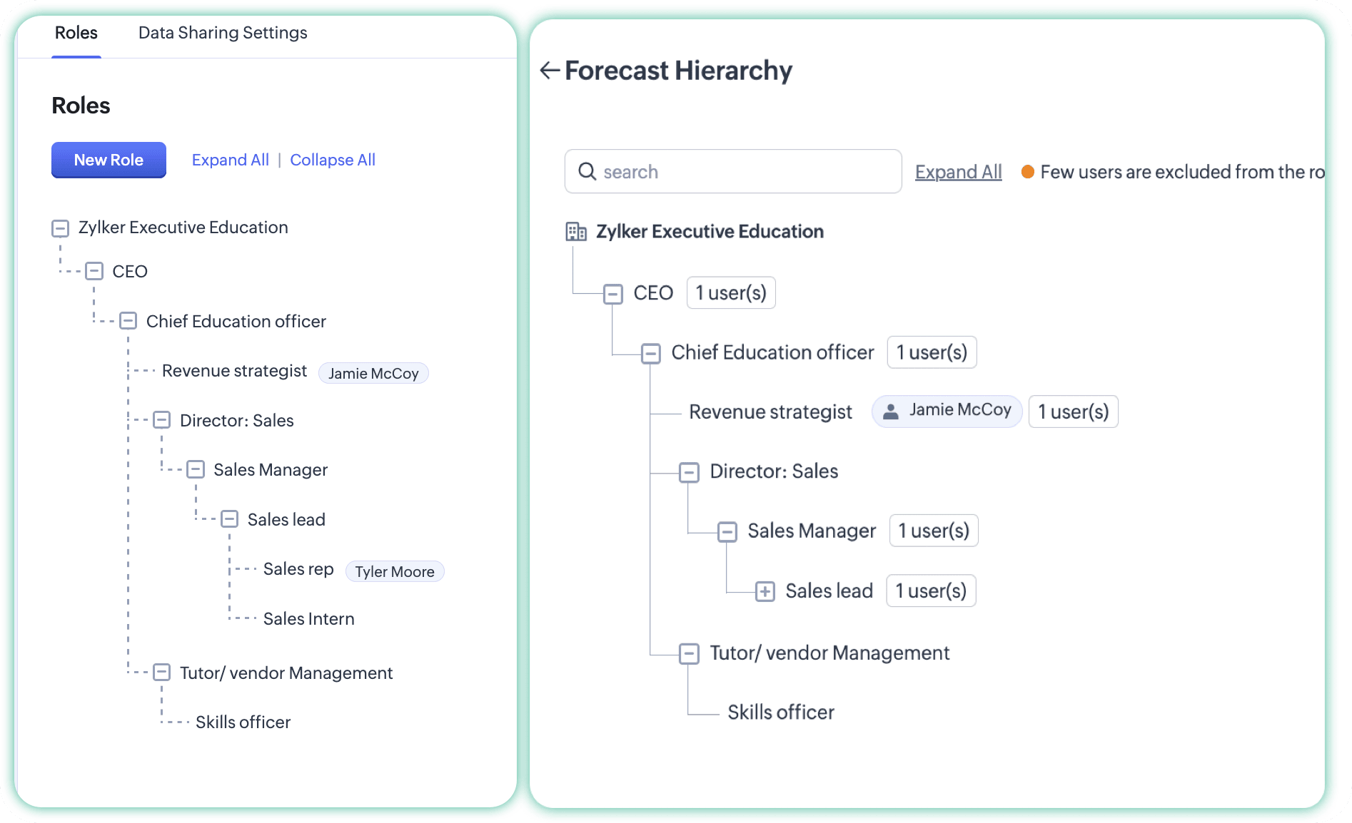Viewport: 1352px width, 823px height.
Task: Click the back arrow beside Forecast Hierarchy
Action: [x=549, y=70]
